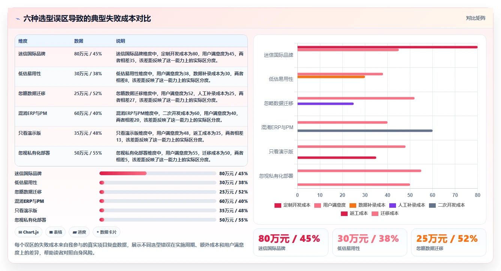Click the 忽视私有化部署 chart axis label
Viewport: 501px width, 271px height.
(x=276, y=176)
